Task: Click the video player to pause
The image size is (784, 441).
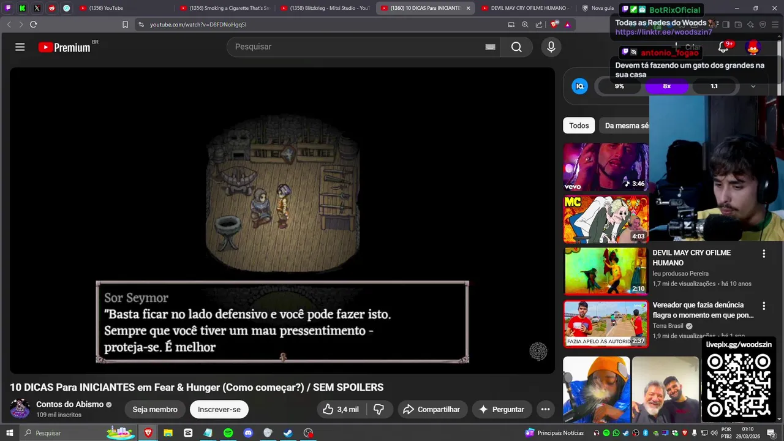Action: coord(282,221)
